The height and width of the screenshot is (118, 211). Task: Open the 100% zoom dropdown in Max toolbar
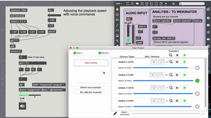[119, 4]
